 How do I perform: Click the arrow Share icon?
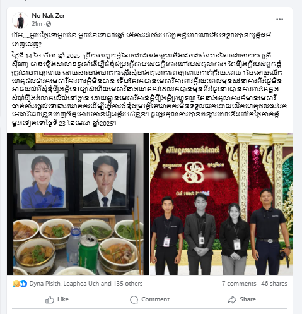pyautogui.click(x=232, y=299)
